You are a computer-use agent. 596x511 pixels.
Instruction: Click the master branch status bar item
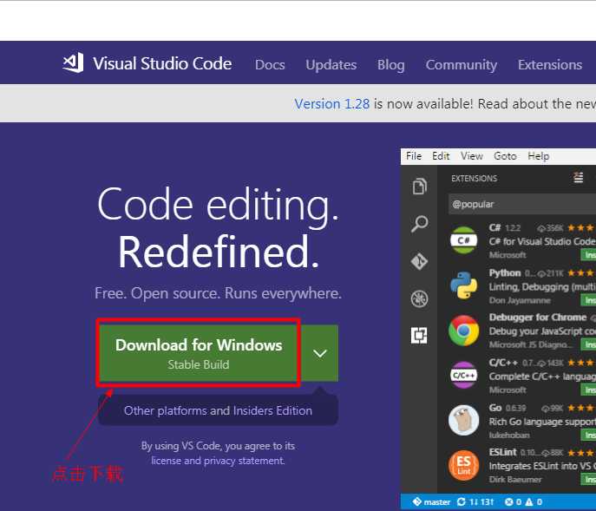[431, 501]
